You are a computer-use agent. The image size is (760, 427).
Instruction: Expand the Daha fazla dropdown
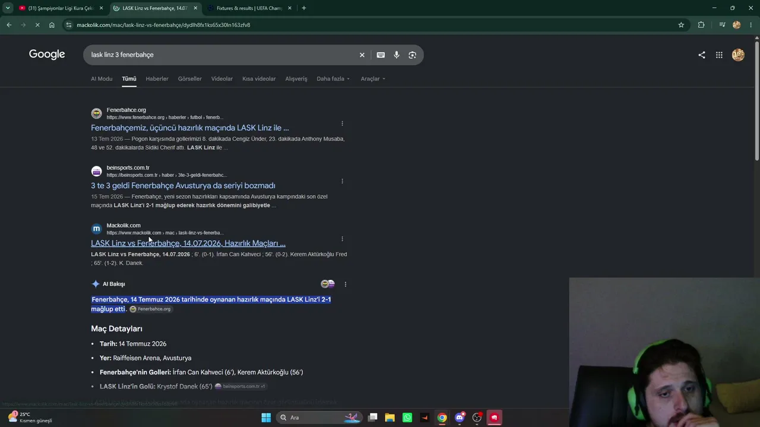point(333,79)
